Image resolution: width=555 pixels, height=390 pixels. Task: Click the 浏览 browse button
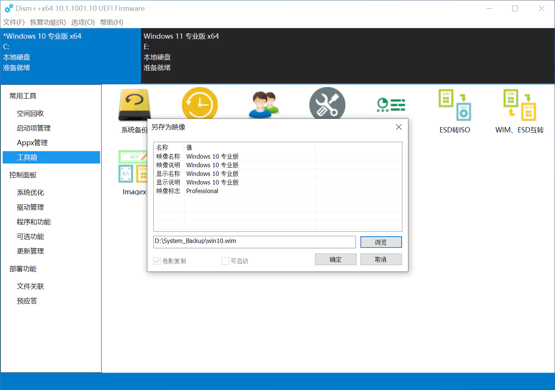tap(381, 242)
